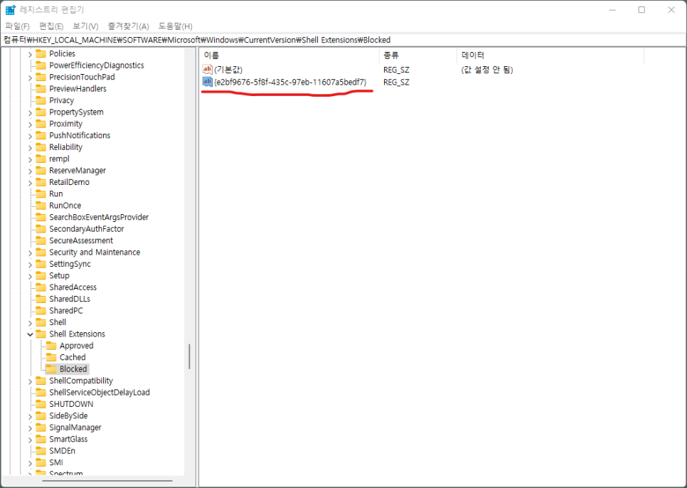Screen dimensions: 687x488
Task: Click the Blocked folder icon
Action: point(51,369)
